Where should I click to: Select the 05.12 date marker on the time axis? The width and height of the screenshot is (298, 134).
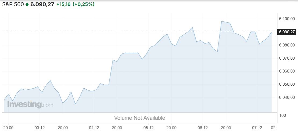click(148, 128)
